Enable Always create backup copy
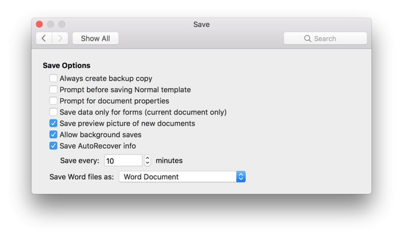 coord(54,78)
